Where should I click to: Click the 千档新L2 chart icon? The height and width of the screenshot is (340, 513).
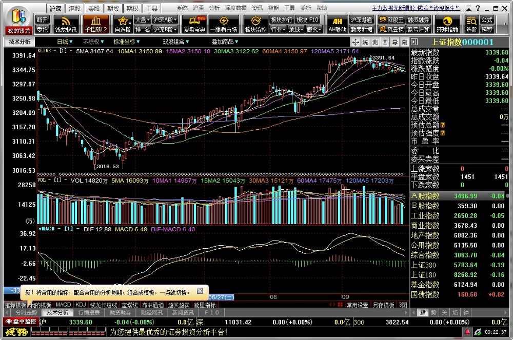coord(96,24)
